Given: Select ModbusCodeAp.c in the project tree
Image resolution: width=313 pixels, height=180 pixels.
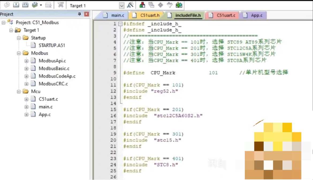Looking at the screenshot, I should coord(57,76).
